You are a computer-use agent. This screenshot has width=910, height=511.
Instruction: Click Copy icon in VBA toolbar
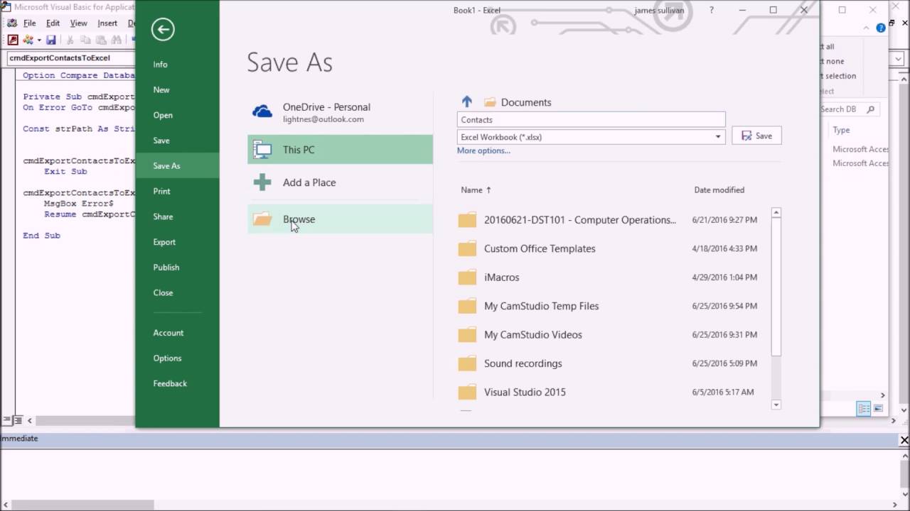pos(85,40)
